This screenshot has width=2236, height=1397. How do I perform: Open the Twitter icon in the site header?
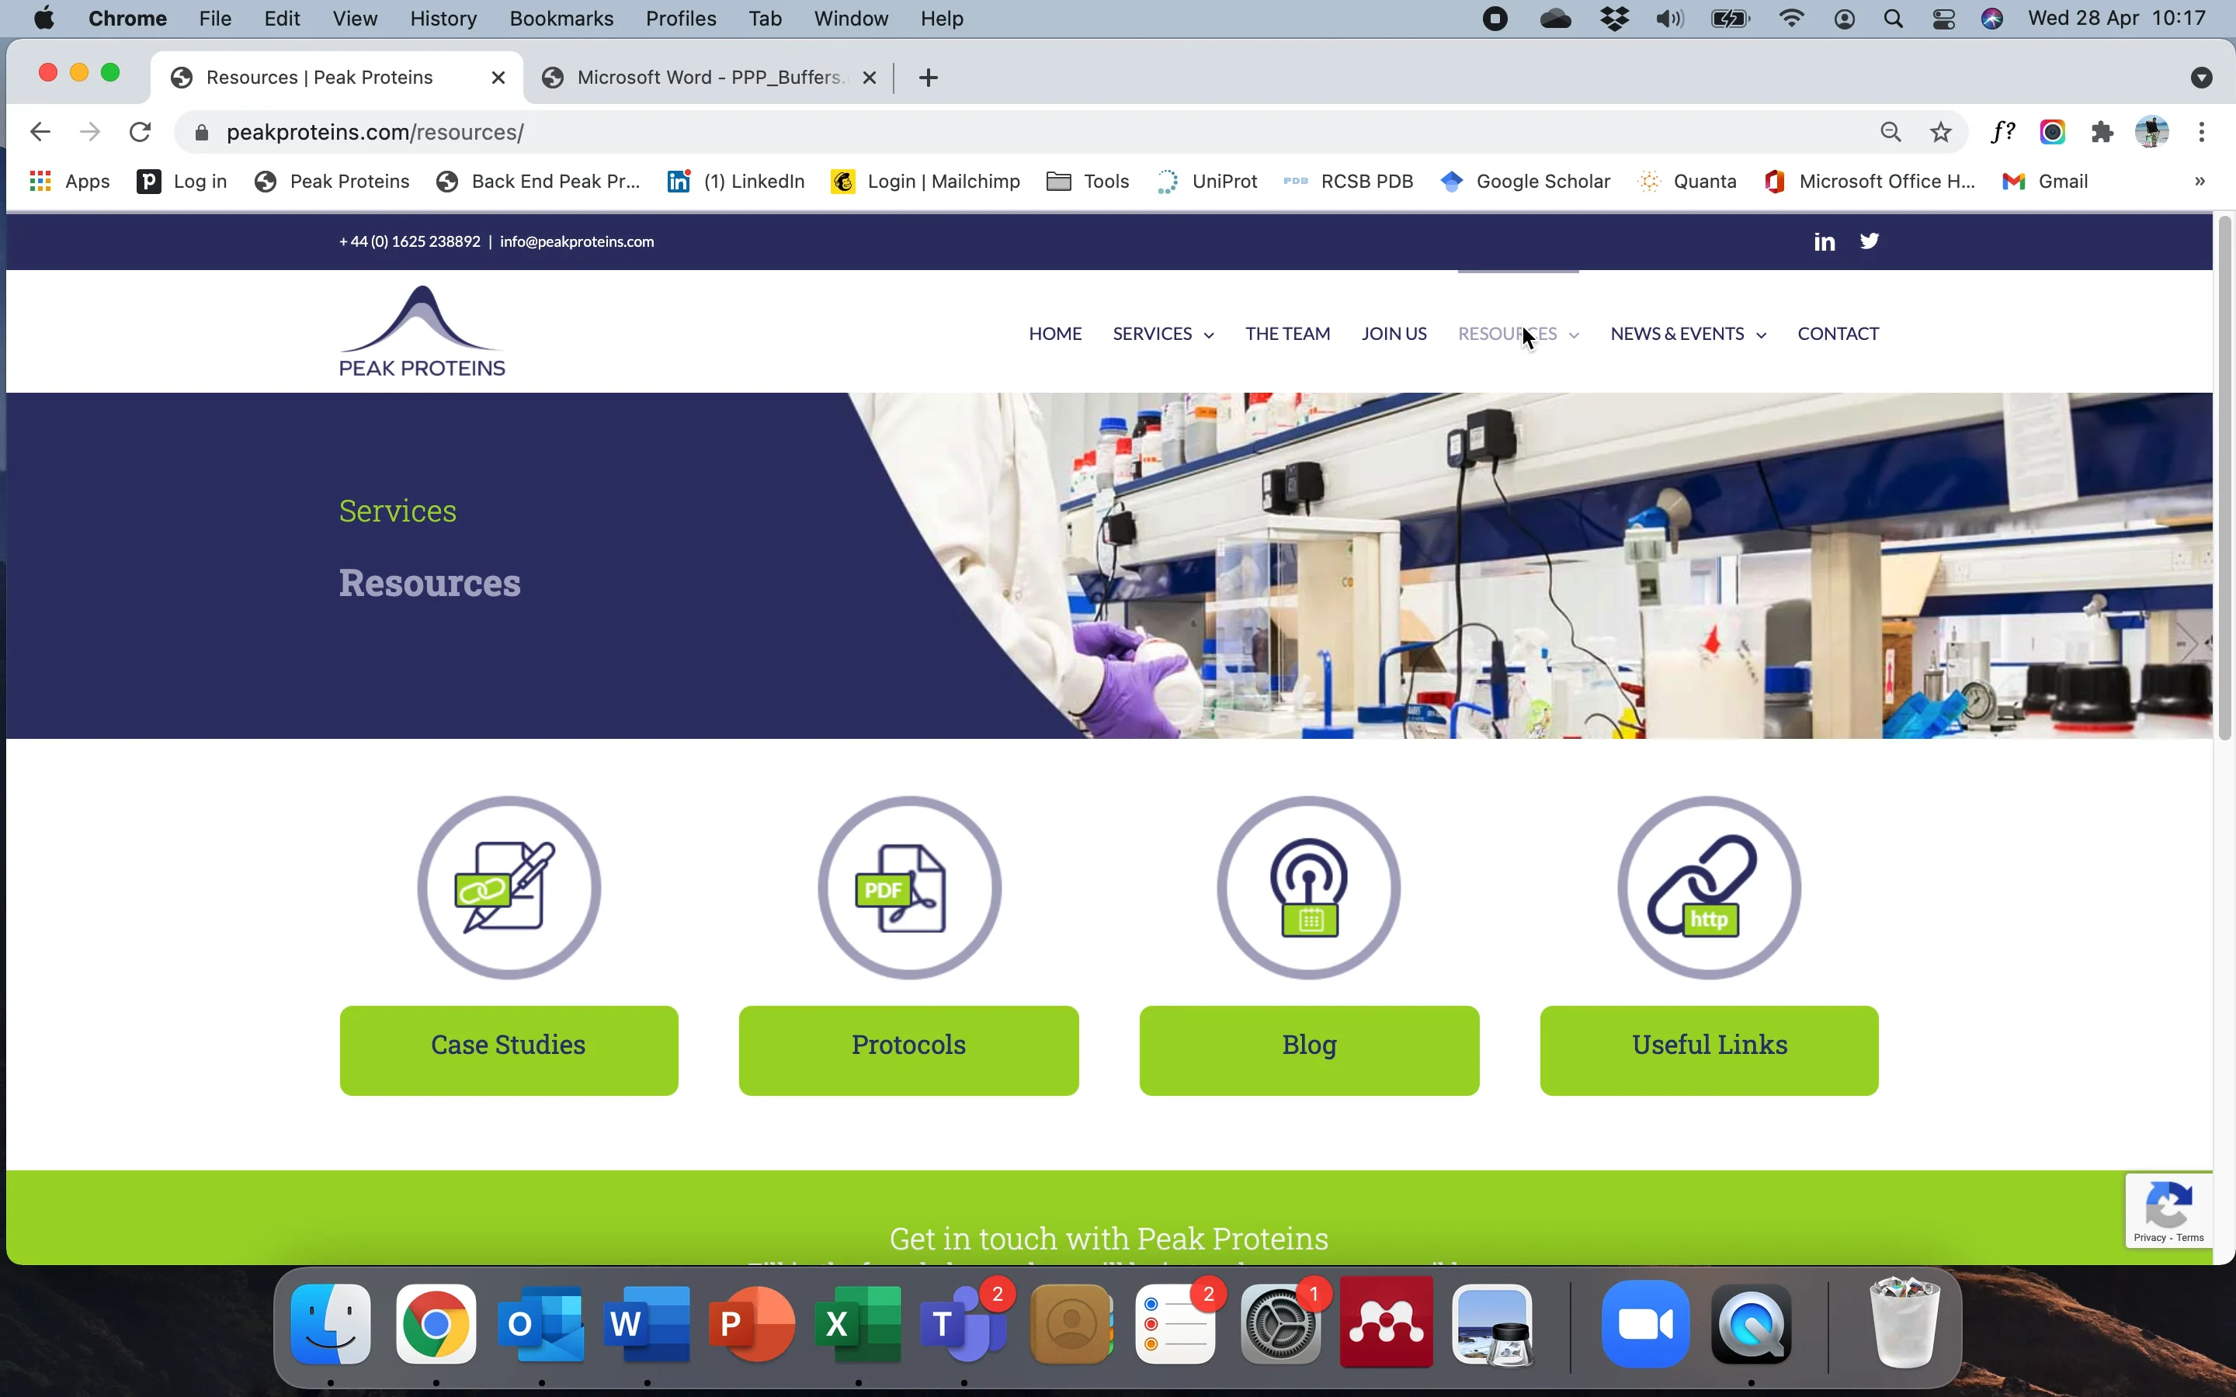click(1870, 241)
